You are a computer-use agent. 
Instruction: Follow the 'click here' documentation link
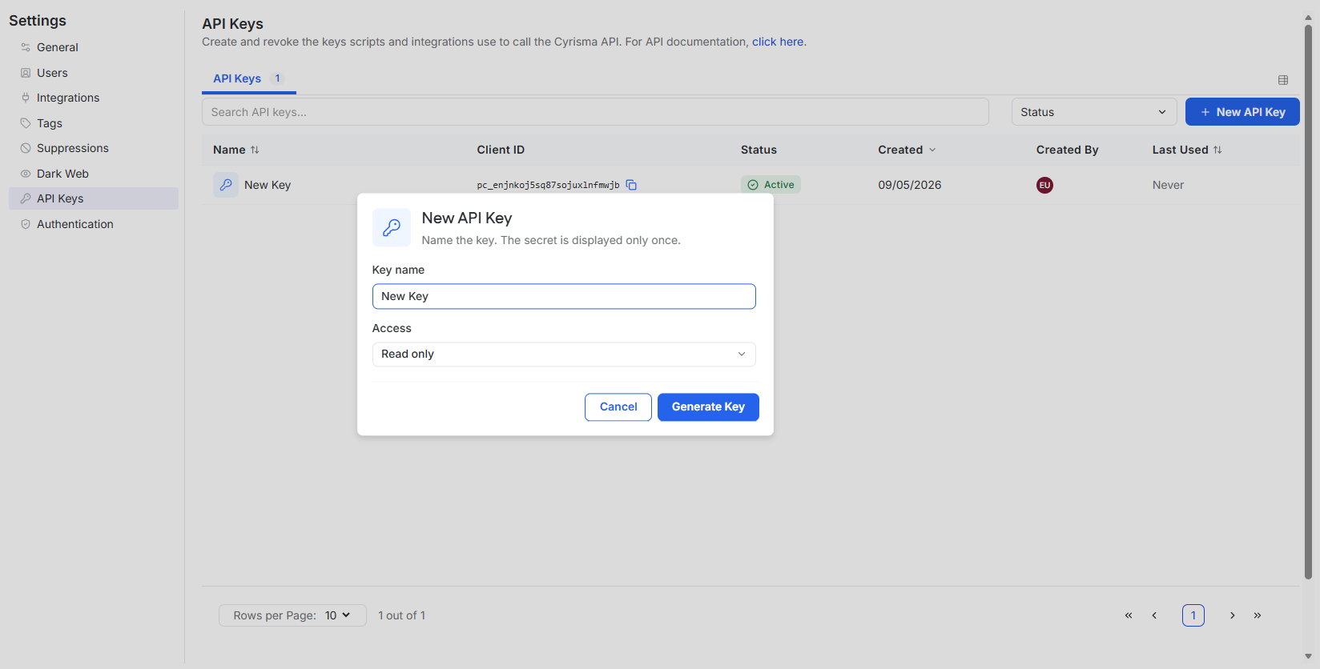[x=778, y=42]
